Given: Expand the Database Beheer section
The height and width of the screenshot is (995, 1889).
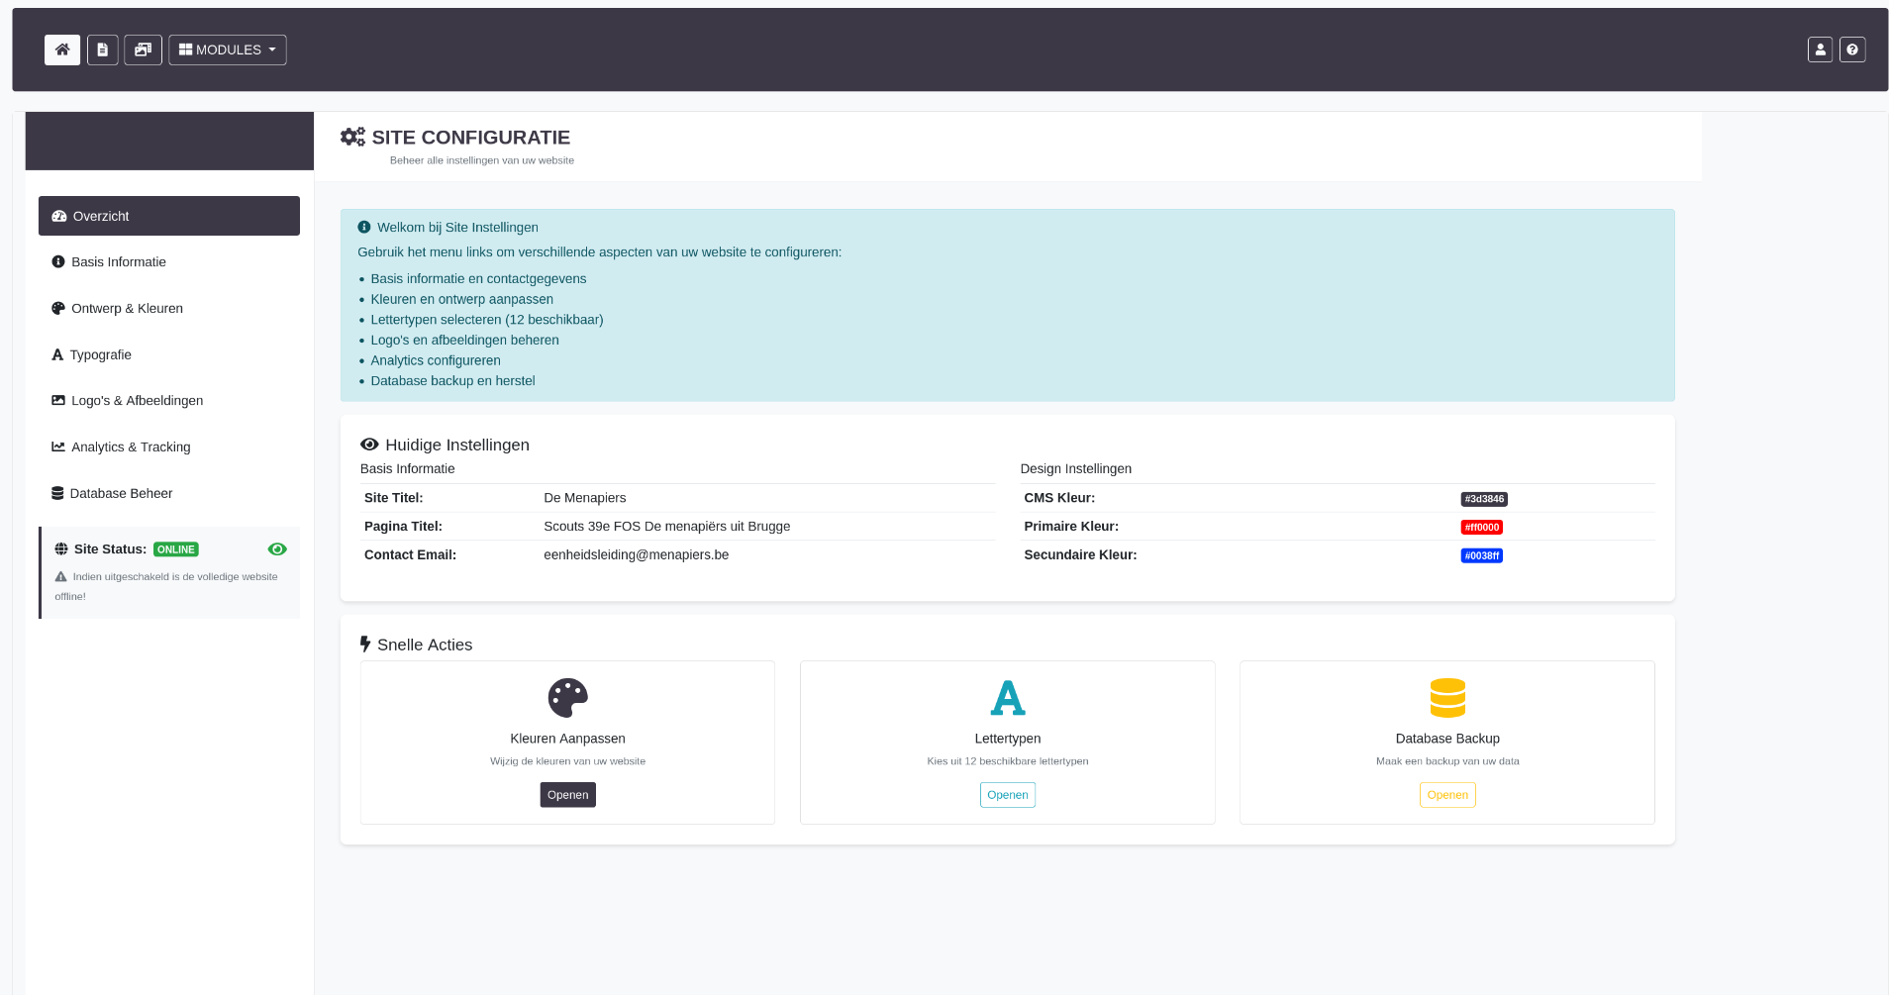Looking at the screenshot, I should coord(121,493).
